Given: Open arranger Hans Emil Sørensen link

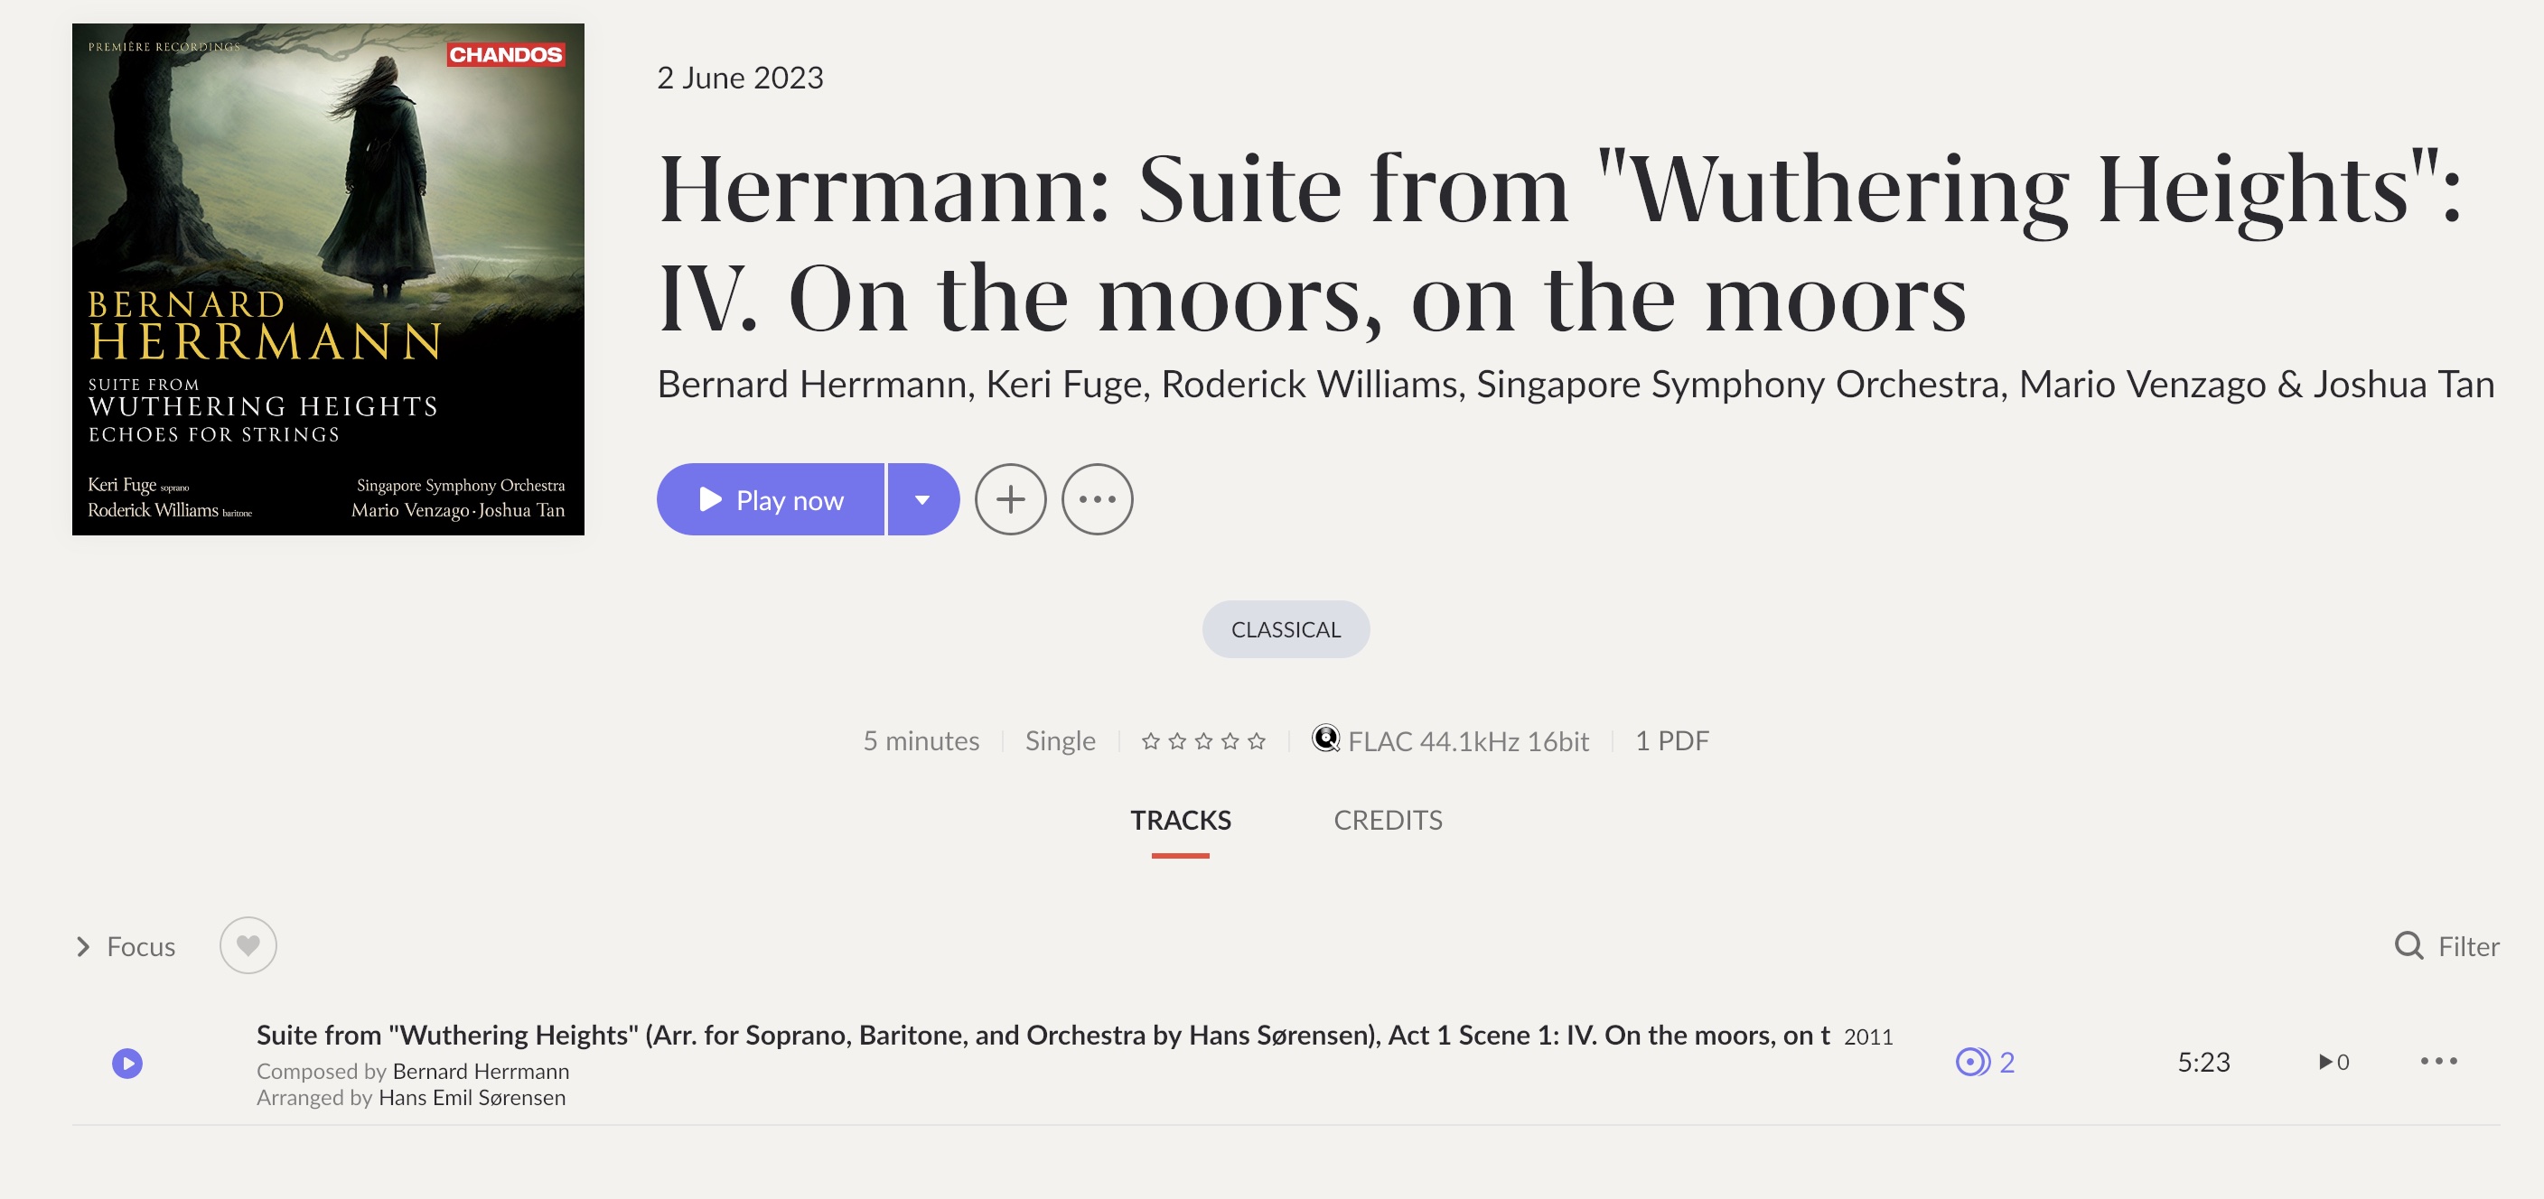Looking at the screenshot, I should click(x=472, y=1097).
